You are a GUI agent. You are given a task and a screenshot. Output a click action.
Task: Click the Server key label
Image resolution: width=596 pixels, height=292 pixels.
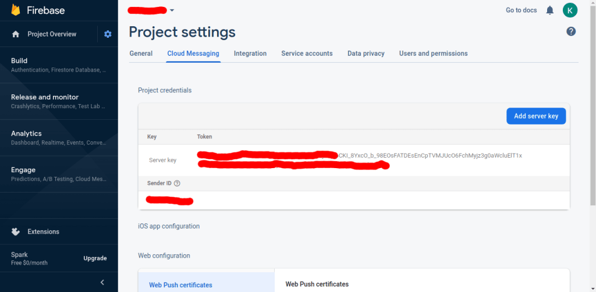(x=163, y=160)
